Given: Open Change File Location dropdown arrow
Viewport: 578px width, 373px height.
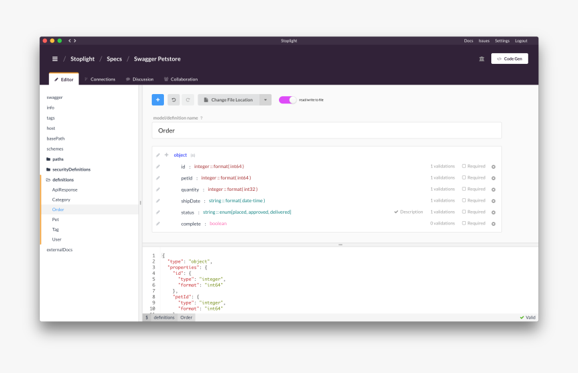Looking at the screenshot, I should (x=265, y=100).
